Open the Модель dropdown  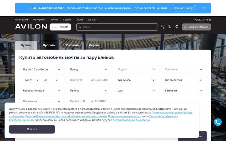[137, 70]
